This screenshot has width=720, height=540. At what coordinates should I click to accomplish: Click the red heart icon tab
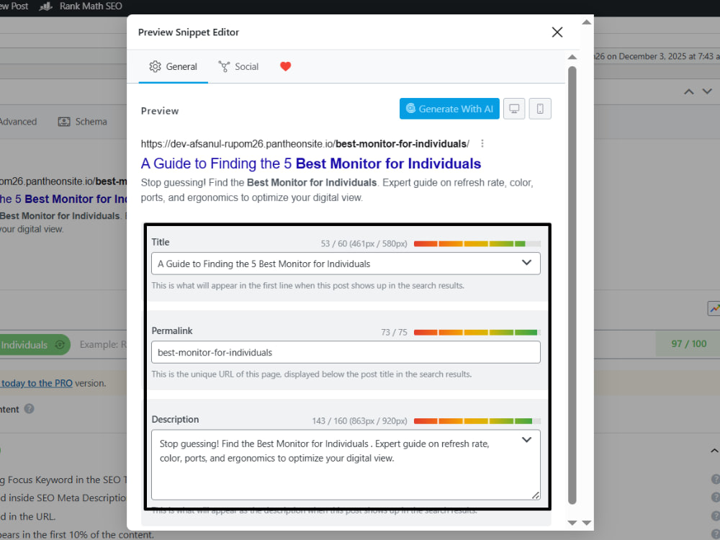click(x=285, y=66)
